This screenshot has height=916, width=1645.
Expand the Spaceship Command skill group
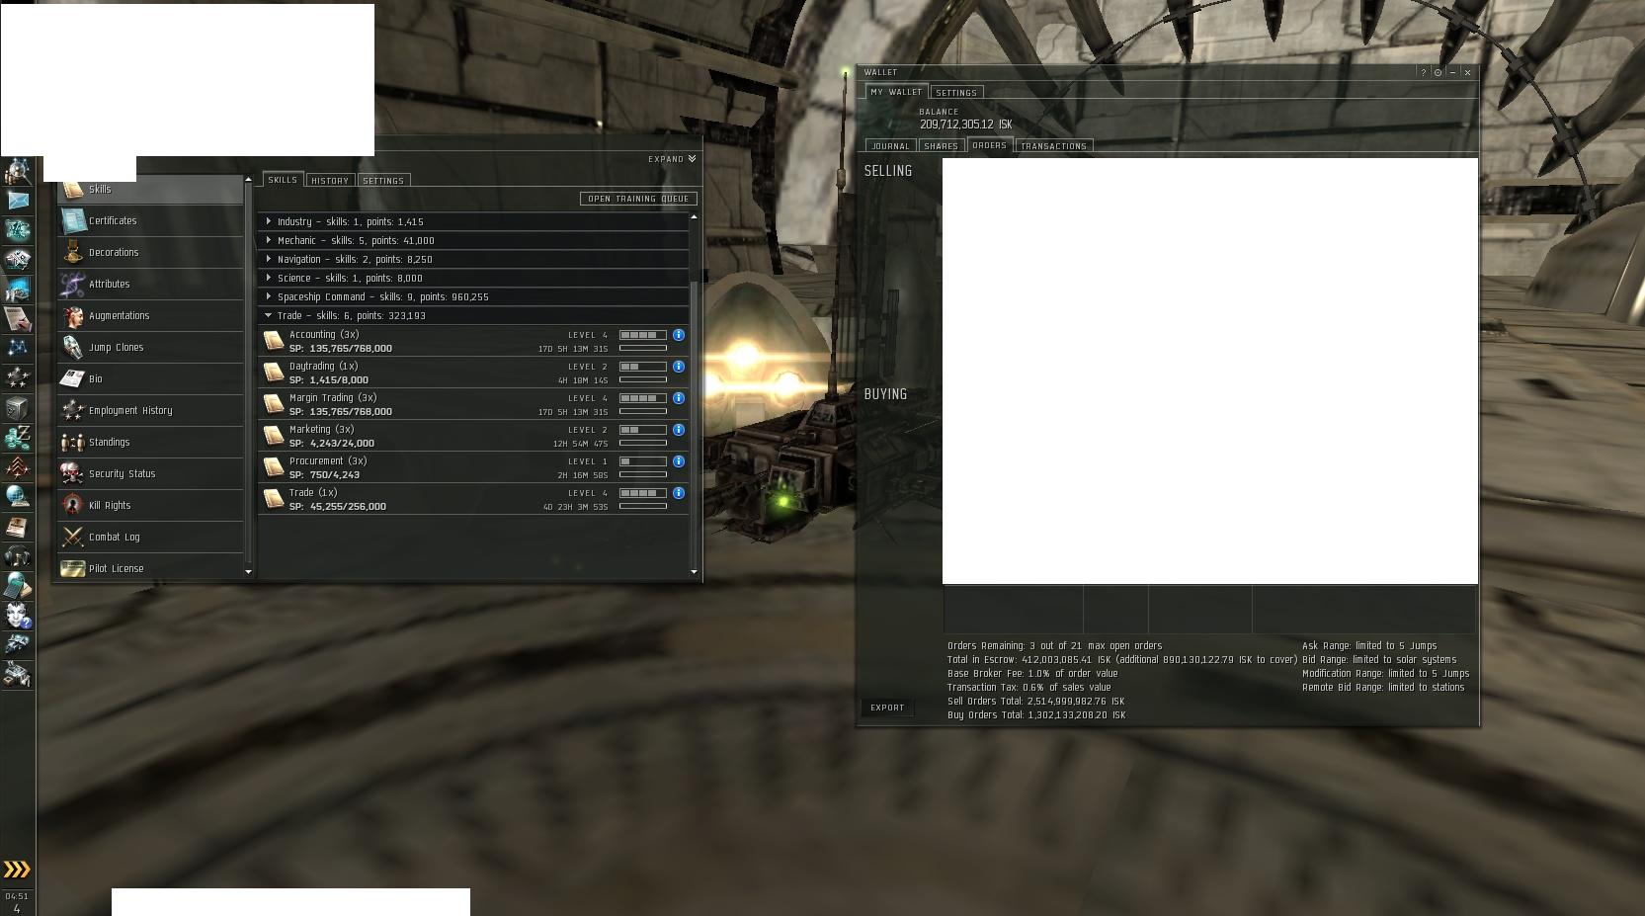pyautogui.click(x=269, y=296)
